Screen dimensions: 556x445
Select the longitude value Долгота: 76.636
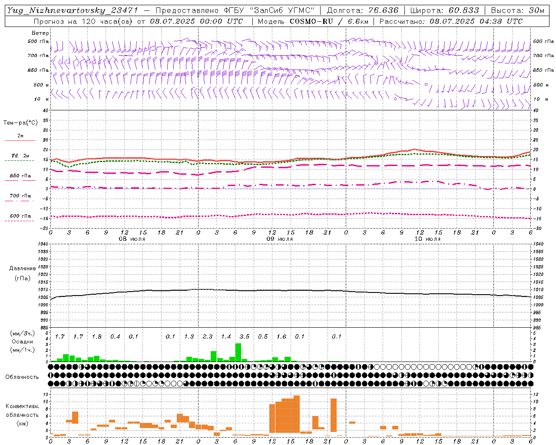362,10
